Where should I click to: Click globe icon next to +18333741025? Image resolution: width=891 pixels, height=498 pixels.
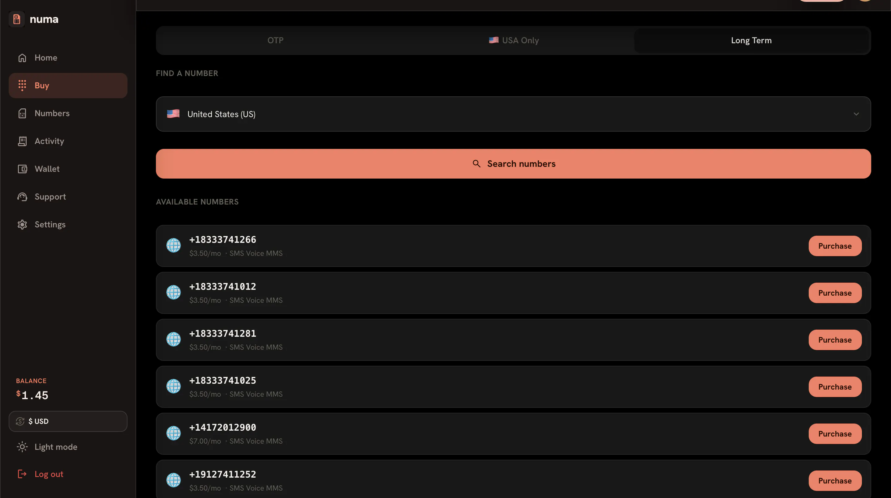click(173, 386)
